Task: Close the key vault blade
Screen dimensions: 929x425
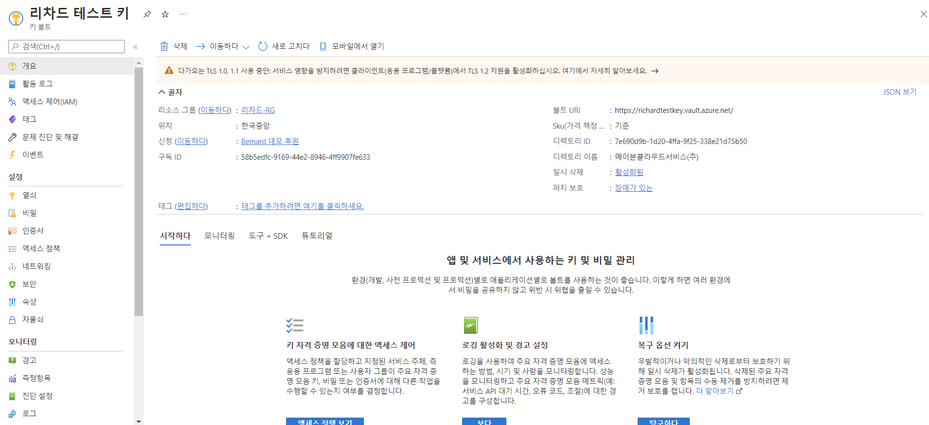Action: (x=924, y=14)
